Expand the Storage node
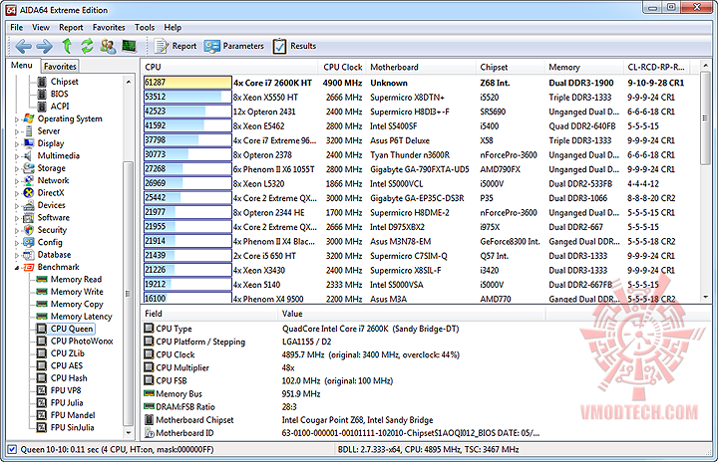718x462 pixels. coord(17,168)
